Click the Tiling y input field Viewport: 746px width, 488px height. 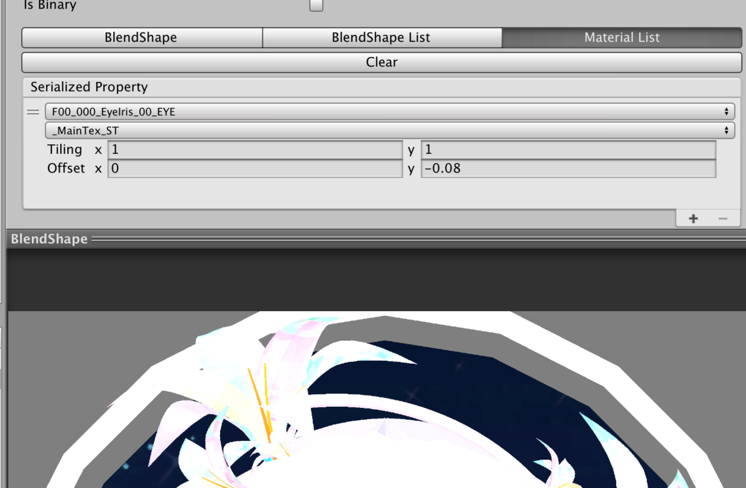tap(568, 150)
